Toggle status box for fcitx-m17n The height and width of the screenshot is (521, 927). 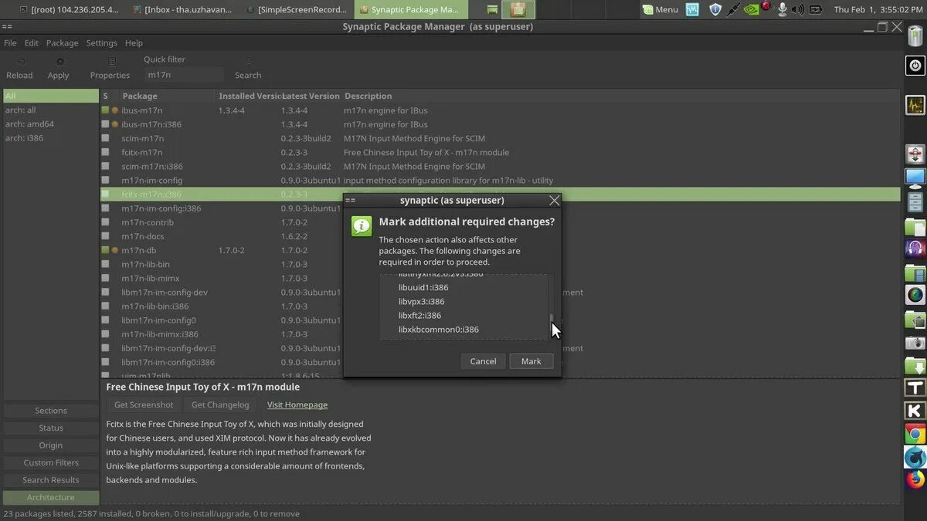pos(105,152)
